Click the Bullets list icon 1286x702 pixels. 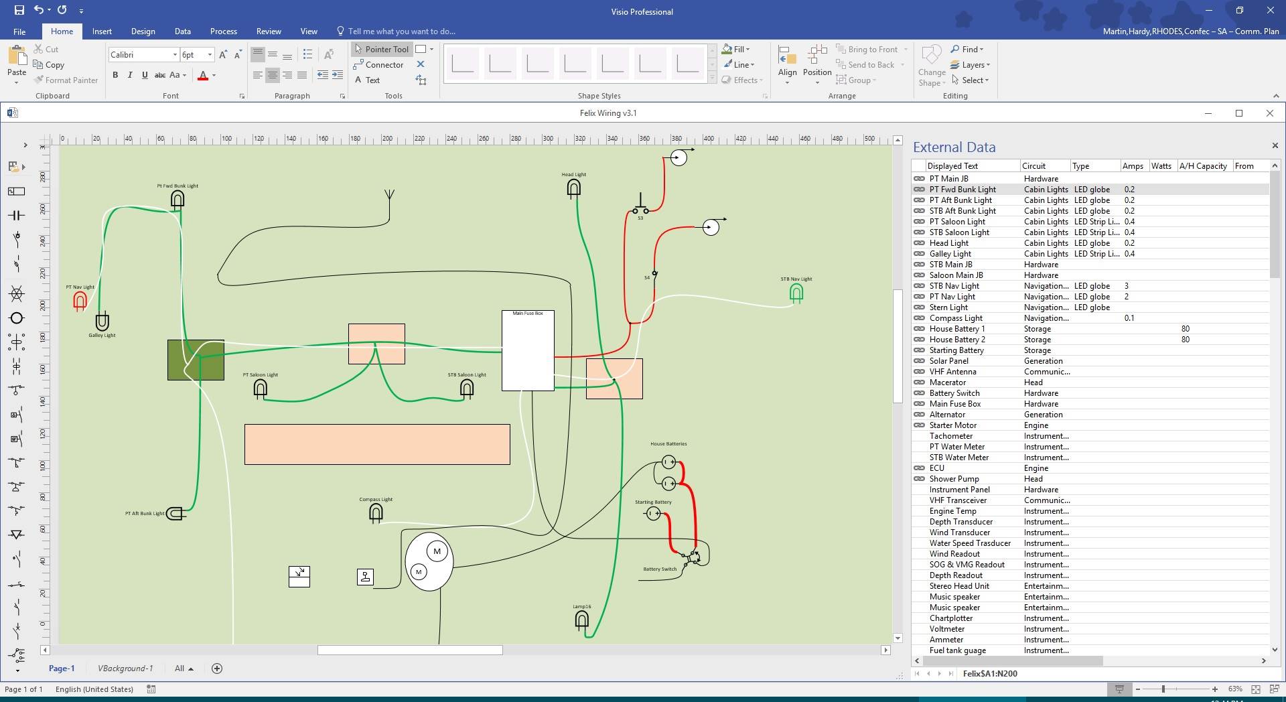tap(307, 55)
